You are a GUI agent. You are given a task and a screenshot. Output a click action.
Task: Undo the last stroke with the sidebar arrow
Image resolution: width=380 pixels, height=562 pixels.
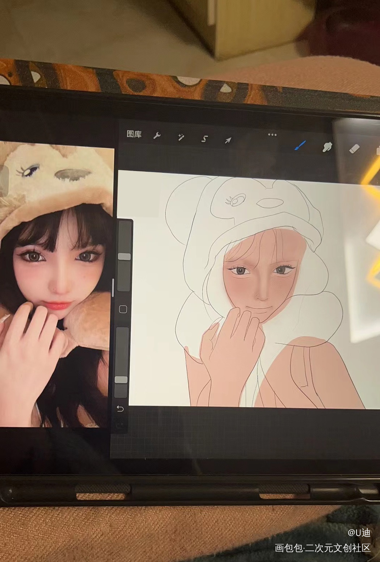tap(120, 409)
